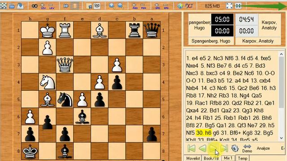Toggle the infinite analysis icon

pyautogui.click(x=35, y=6)
